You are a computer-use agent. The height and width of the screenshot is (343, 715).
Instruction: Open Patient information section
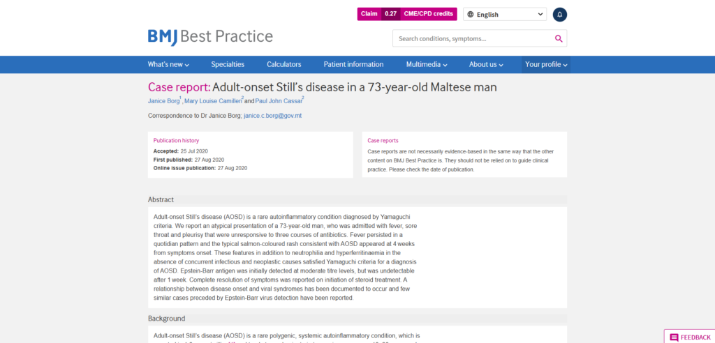353,64
